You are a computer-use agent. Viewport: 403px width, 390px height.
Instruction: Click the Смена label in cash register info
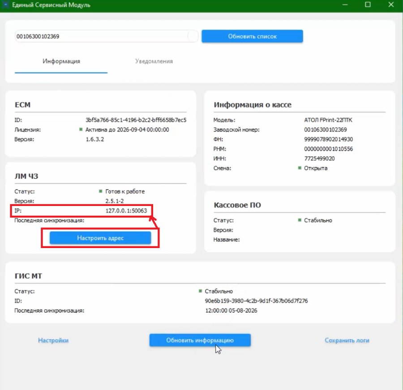coord(222,168)
